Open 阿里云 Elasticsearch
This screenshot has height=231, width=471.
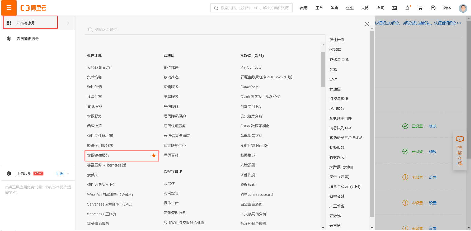click(x=257, y=194)
